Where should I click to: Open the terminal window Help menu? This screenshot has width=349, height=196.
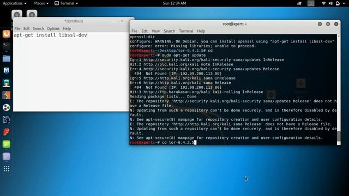tap(201, 31)
